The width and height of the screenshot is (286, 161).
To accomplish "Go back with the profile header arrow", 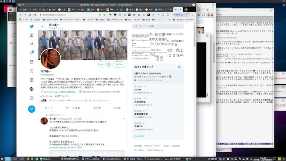I will (43, 26).
